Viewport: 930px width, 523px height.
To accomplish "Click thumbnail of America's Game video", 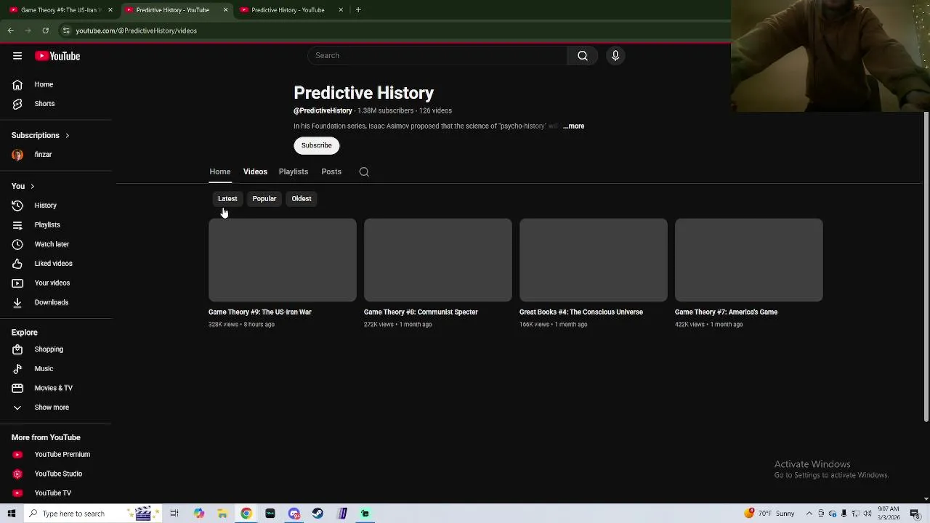I will point(749,260).
